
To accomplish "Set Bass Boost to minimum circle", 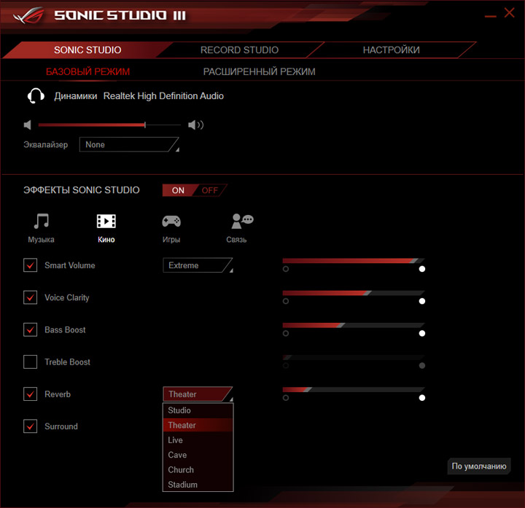I will (286, 333).
